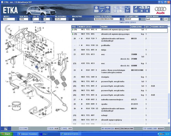Click highlighted callout 19 in the diagram

[x=36, y=67]
